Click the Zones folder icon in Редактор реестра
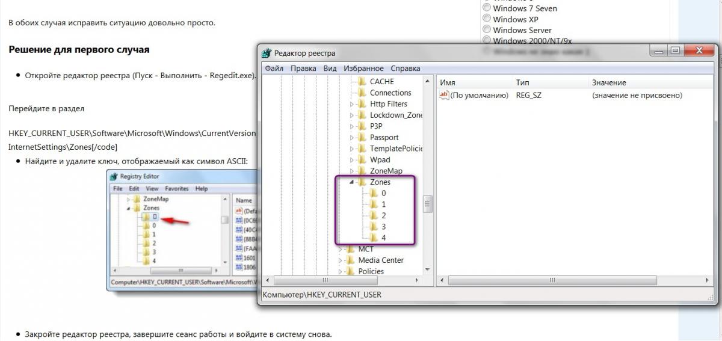The image size is (722, 341). (x=362, y=182)
